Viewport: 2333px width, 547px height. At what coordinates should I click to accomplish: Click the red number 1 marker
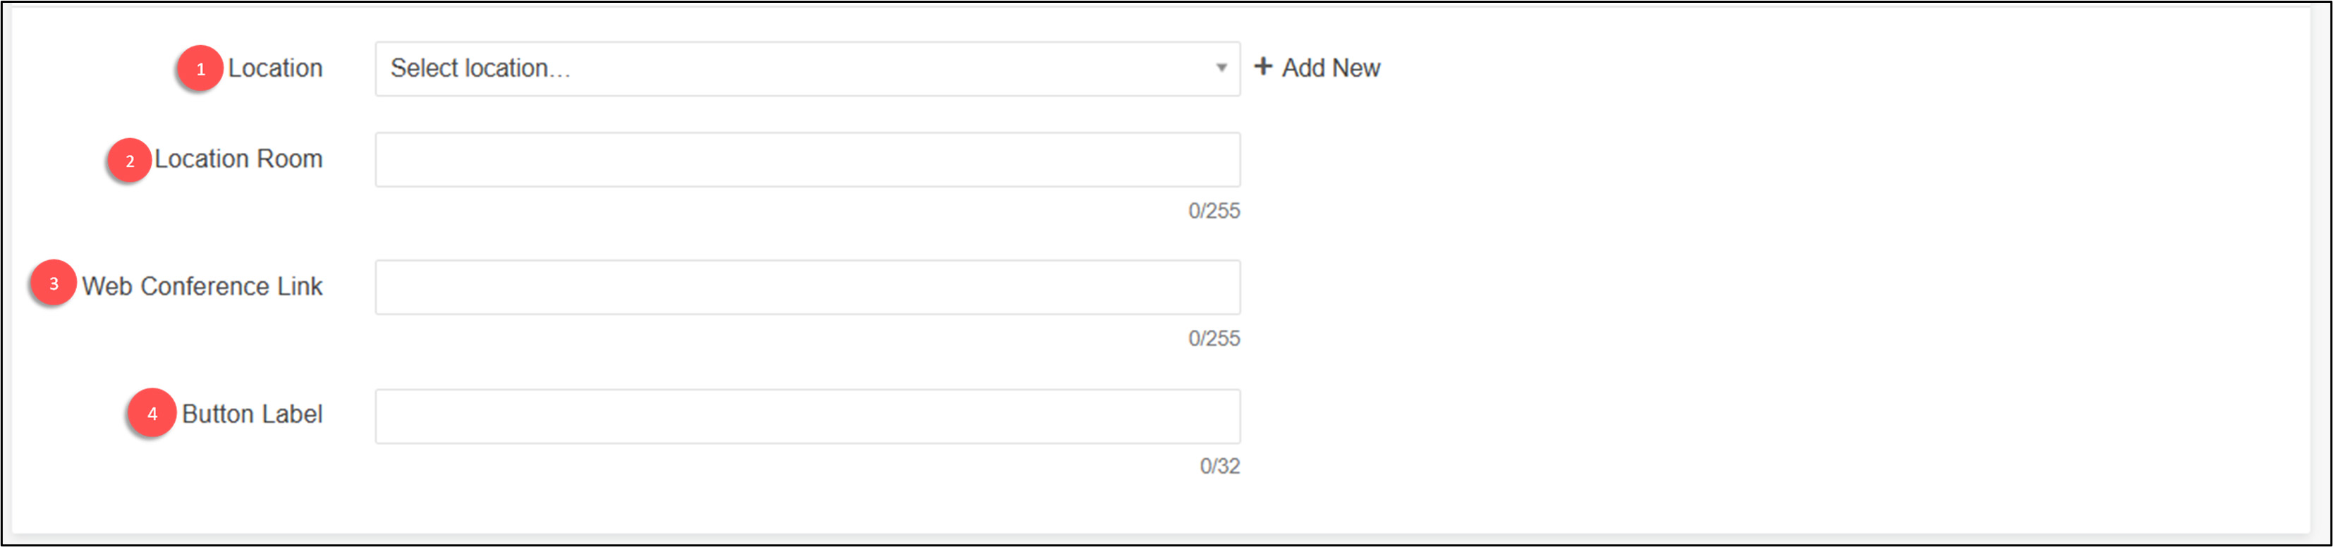click(200, 69)
